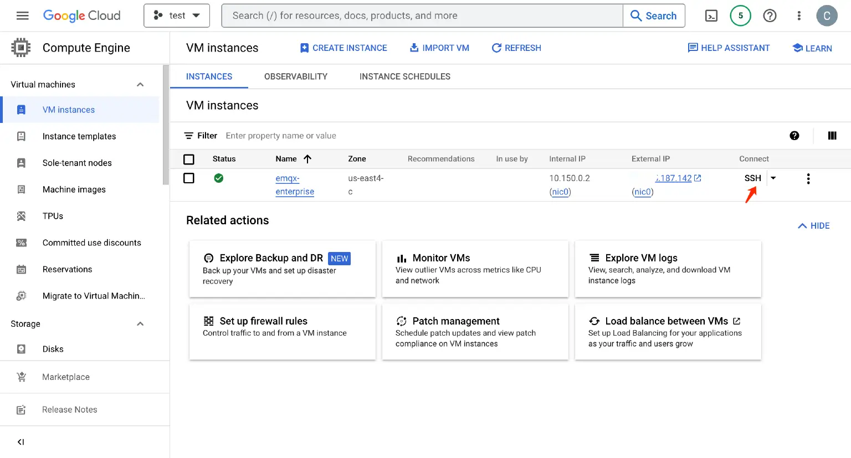851x458 pixels.
Task: Open the more actions menu for emqx-enterprise
Action: pos(808,178)
